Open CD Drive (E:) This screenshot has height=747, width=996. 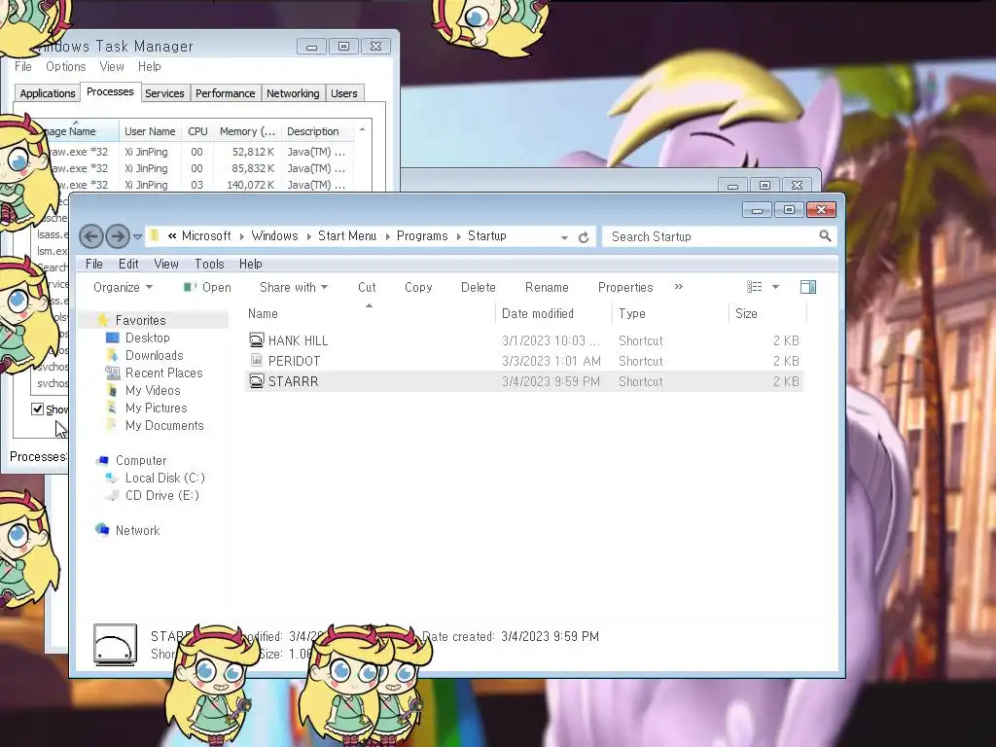pyautogui.click(x=162, y=495)
